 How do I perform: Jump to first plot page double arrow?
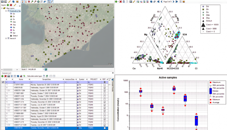point(158,2)
